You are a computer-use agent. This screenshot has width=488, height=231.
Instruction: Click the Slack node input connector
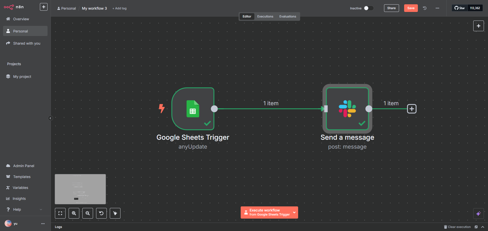[x=326, y=109]
